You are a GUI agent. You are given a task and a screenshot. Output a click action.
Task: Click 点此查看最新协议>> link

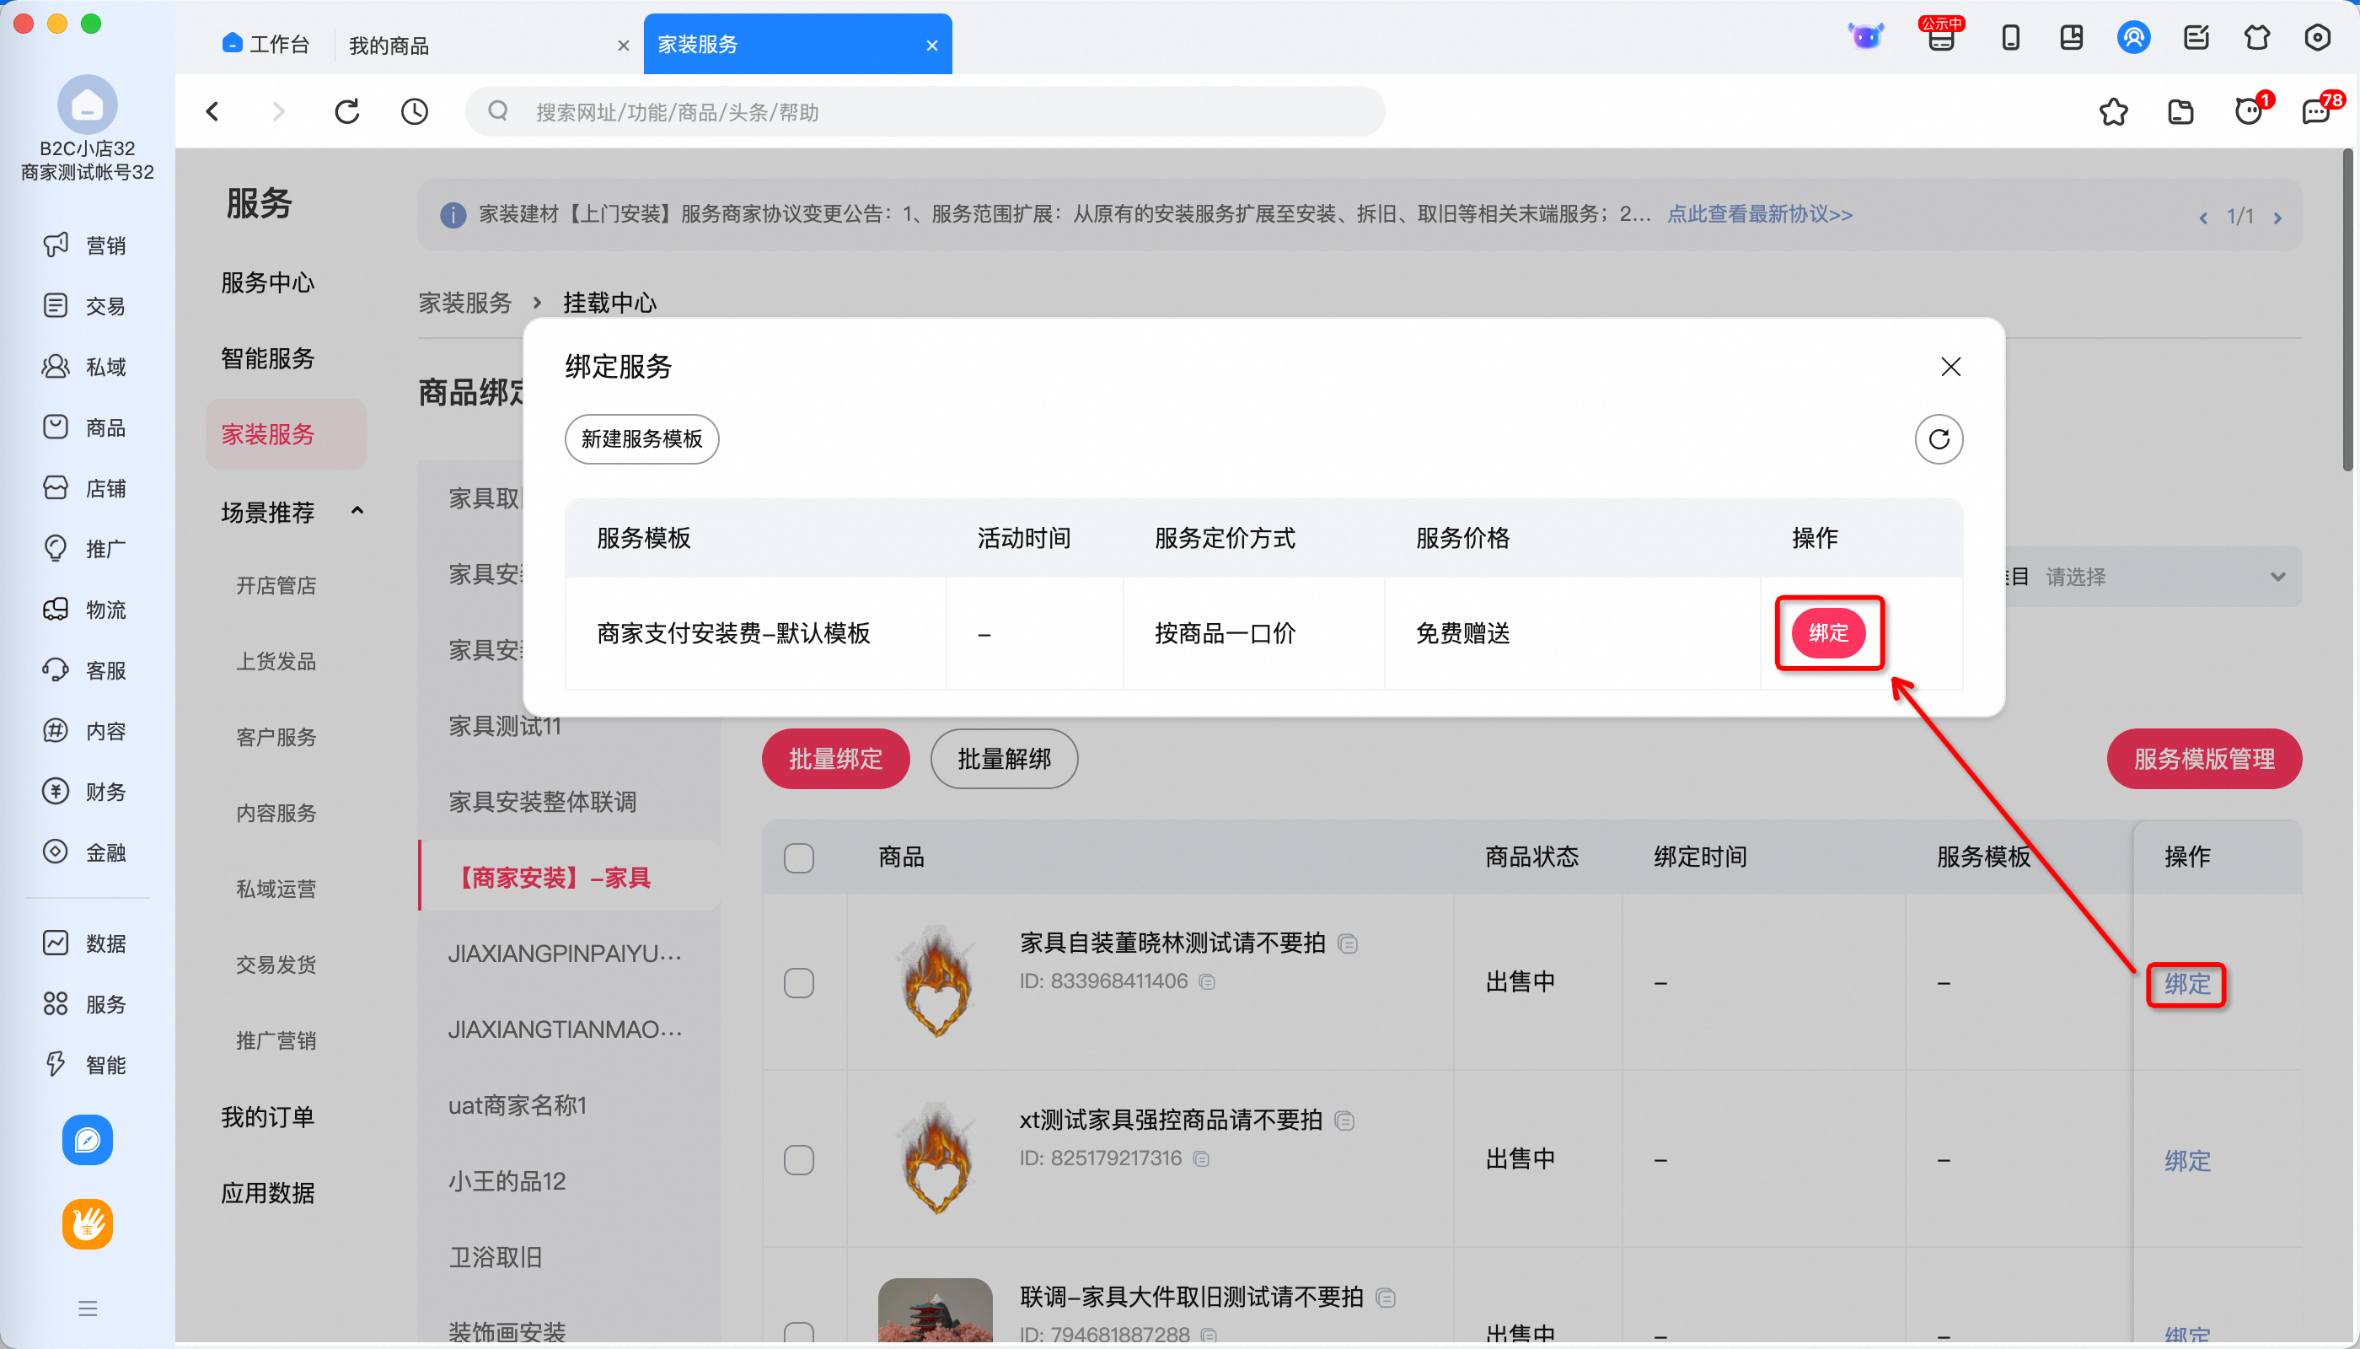coord(1760,214)
